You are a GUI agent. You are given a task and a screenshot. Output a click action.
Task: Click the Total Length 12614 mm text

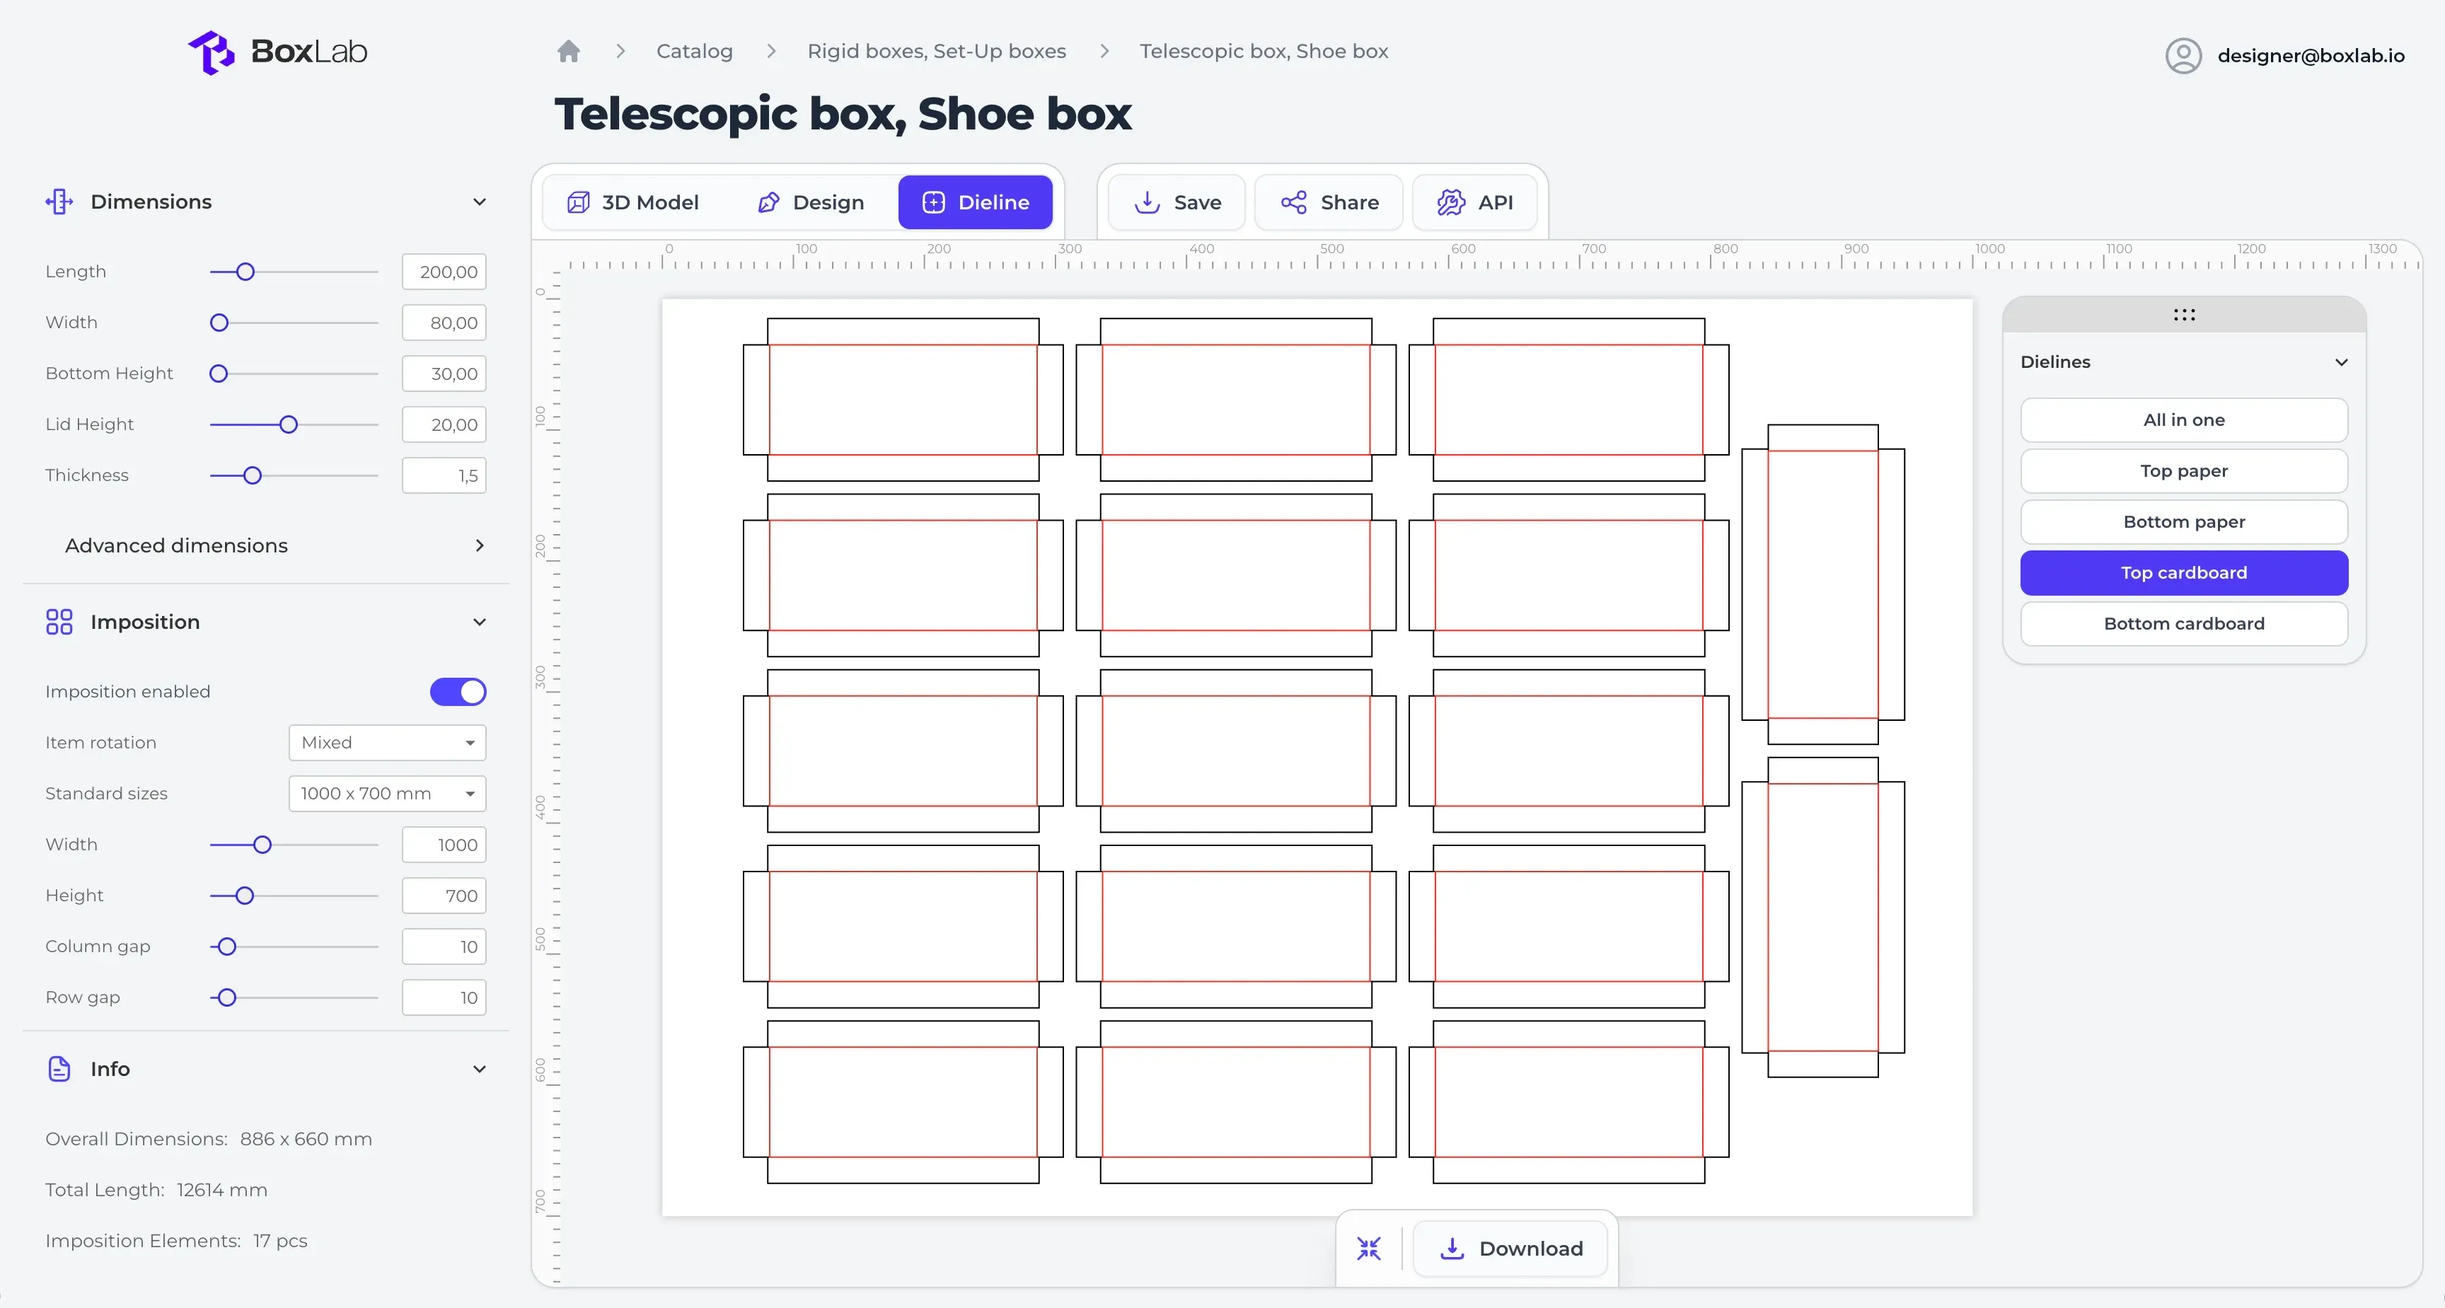[156, 1191]
